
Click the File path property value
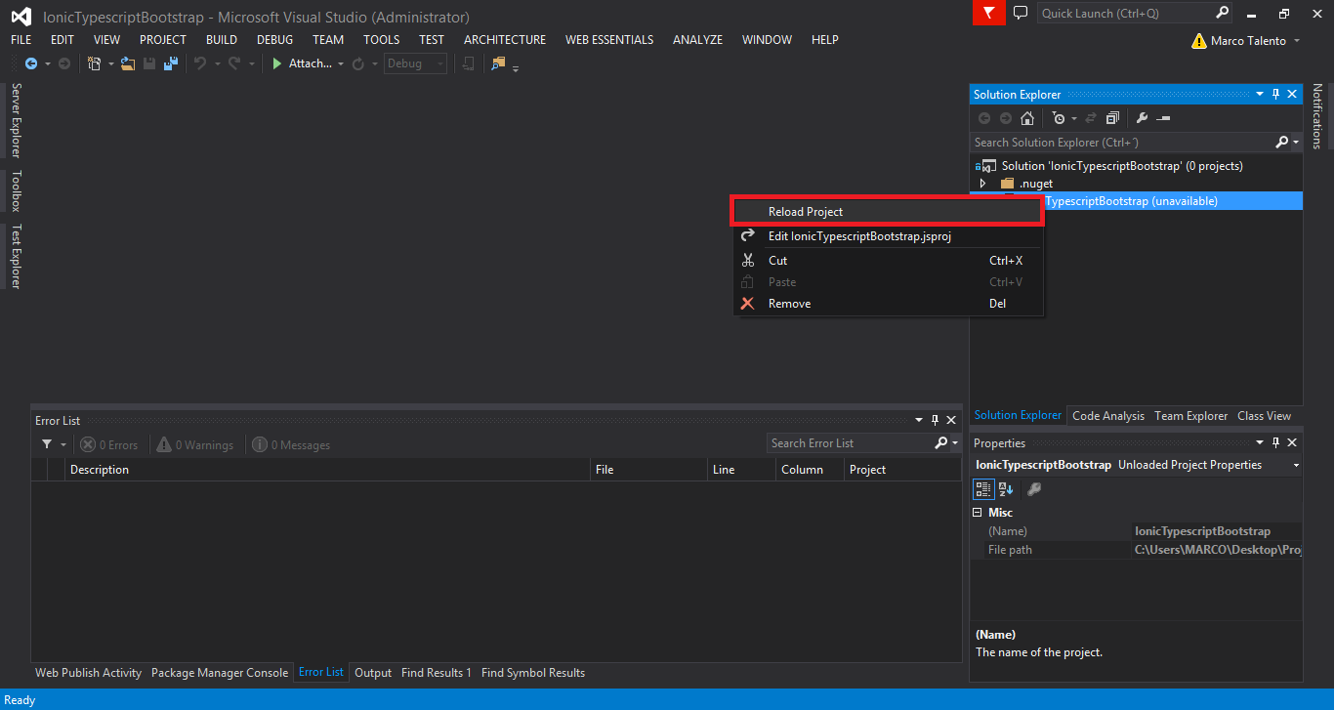coord(1216,550)
